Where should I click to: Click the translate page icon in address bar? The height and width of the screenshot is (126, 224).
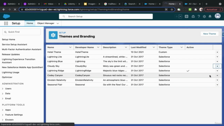click(x=166, y=9)
